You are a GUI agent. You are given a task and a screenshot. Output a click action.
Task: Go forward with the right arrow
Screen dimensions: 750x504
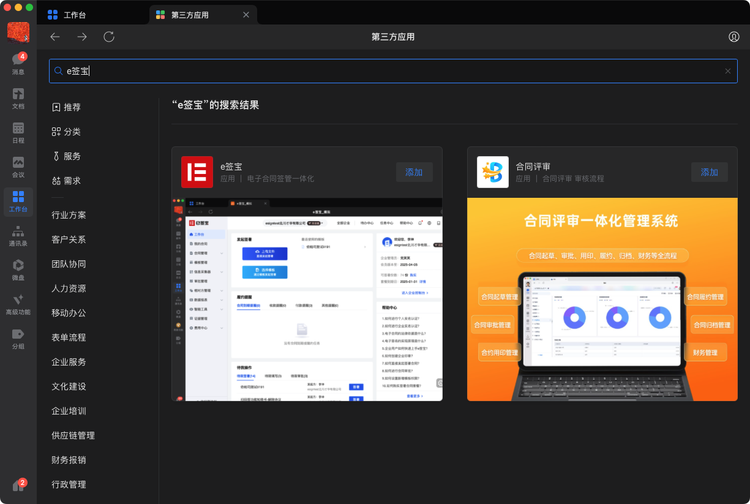[82, 37]
